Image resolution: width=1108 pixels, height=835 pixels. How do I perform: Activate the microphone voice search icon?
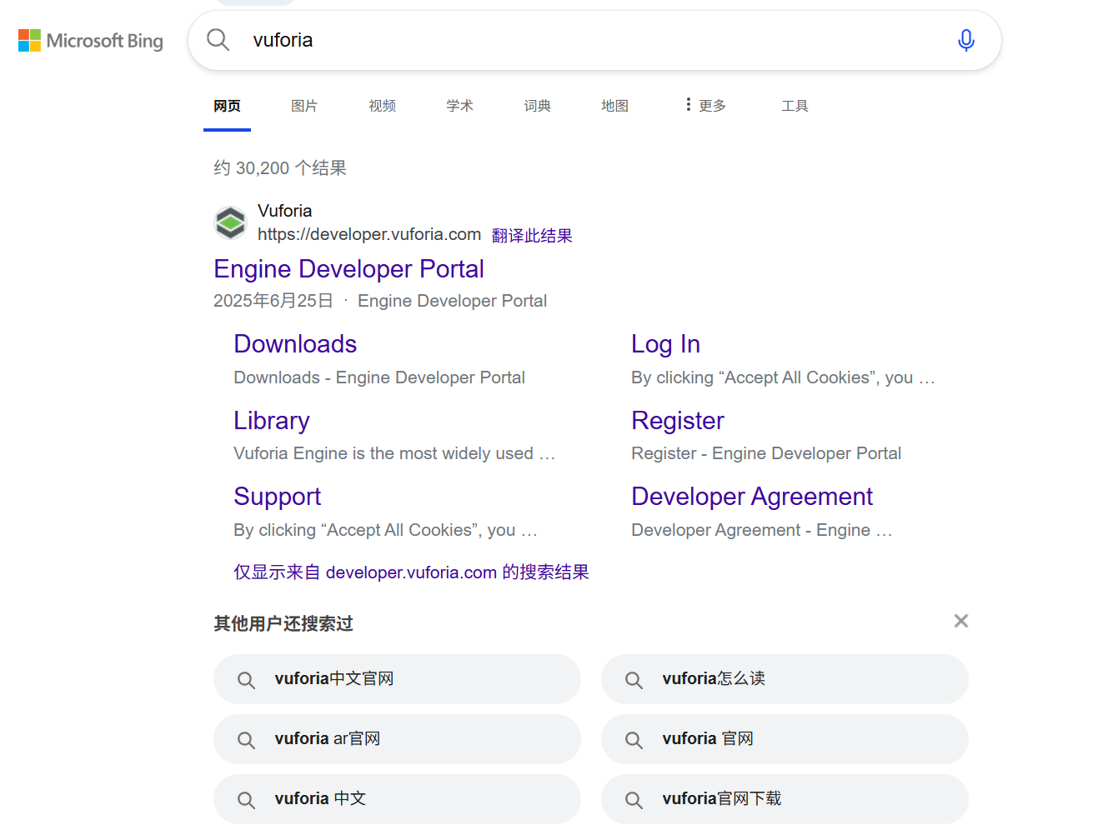966,40
